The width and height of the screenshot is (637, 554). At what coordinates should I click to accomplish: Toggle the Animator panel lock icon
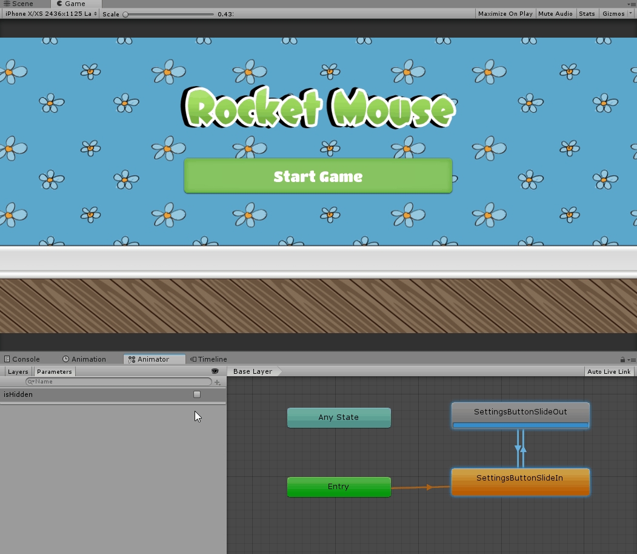coord(622,360)
